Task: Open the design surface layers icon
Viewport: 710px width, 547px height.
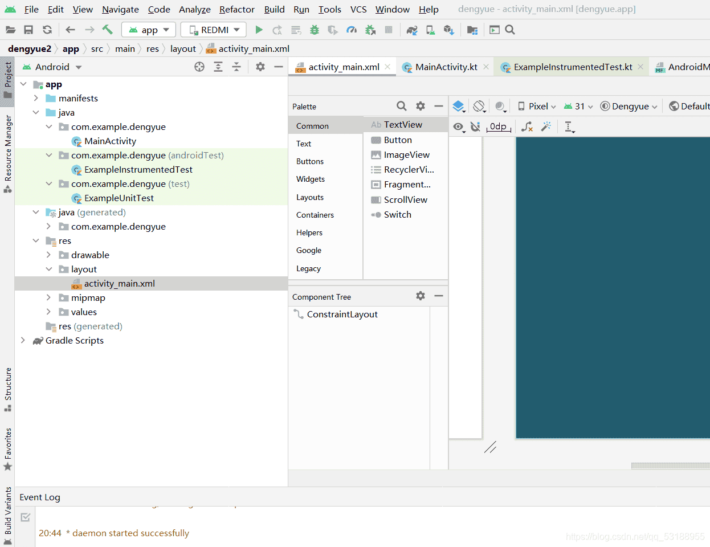Action: (x=459, y=106)
